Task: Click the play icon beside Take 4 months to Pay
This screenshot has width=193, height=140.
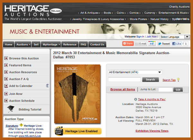Action: (135, 99)
